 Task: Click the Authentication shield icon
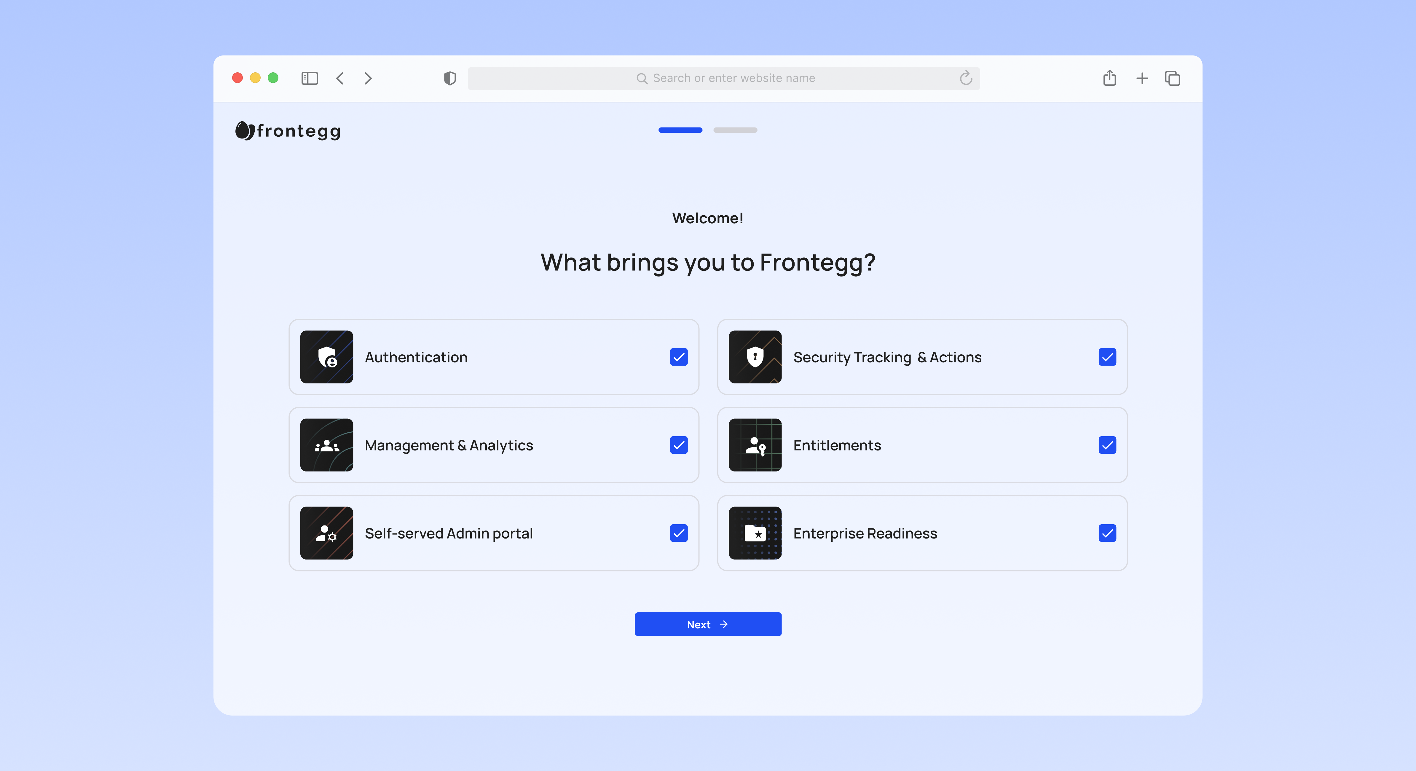coord(326,357)
